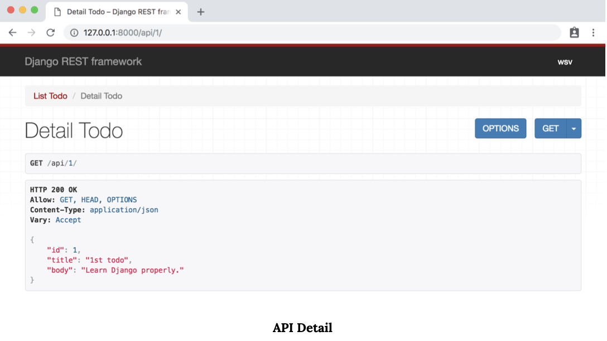Click the "id": 1 JSON line

(64, 250)
